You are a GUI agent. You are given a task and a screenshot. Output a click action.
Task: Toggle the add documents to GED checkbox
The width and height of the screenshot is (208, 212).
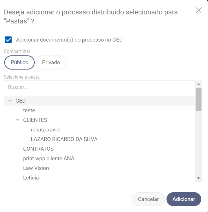click(8, 40)
